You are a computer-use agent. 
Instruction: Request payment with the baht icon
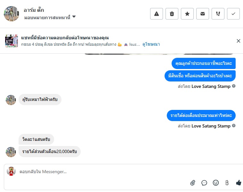[227, 183]
